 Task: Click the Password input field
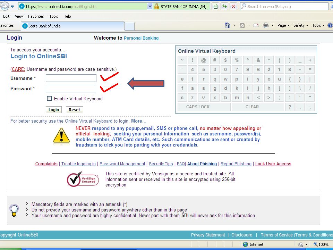[x=71, y=89]
